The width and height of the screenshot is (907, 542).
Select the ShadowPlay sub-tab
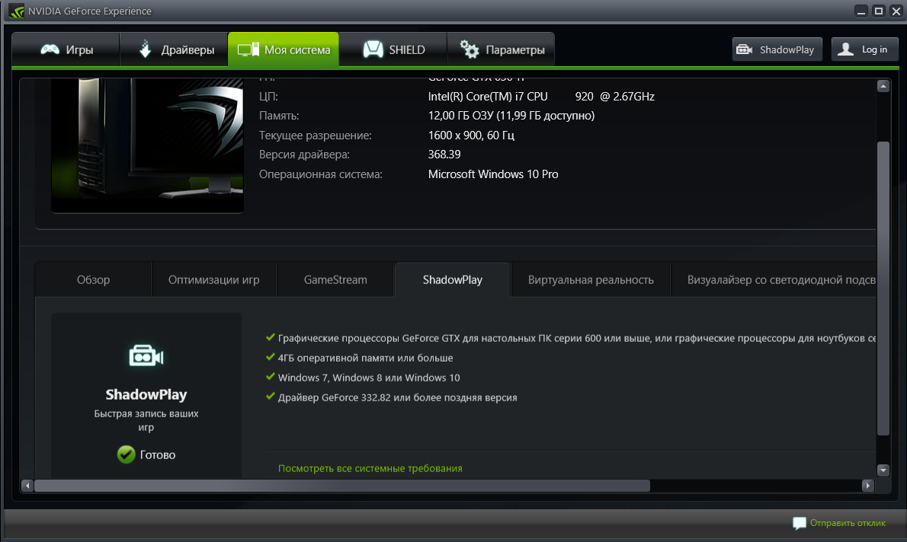tap(452, 279)
